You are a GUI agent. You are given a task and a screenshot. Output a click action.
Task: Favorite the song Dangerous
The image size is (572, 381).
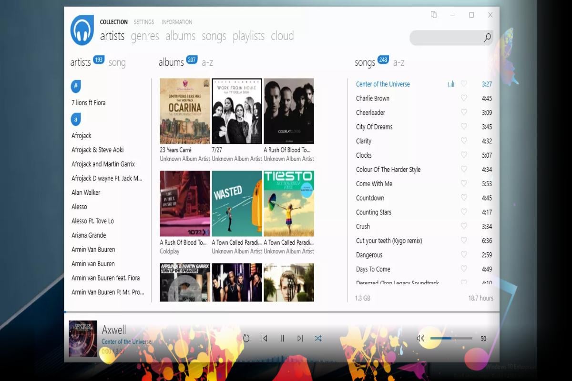tap(464, 255)
